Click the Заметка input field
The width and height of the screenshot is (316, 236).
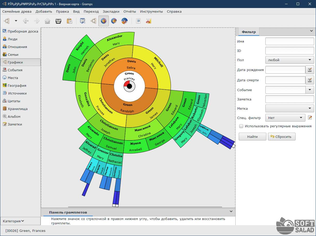click(290, 99)
